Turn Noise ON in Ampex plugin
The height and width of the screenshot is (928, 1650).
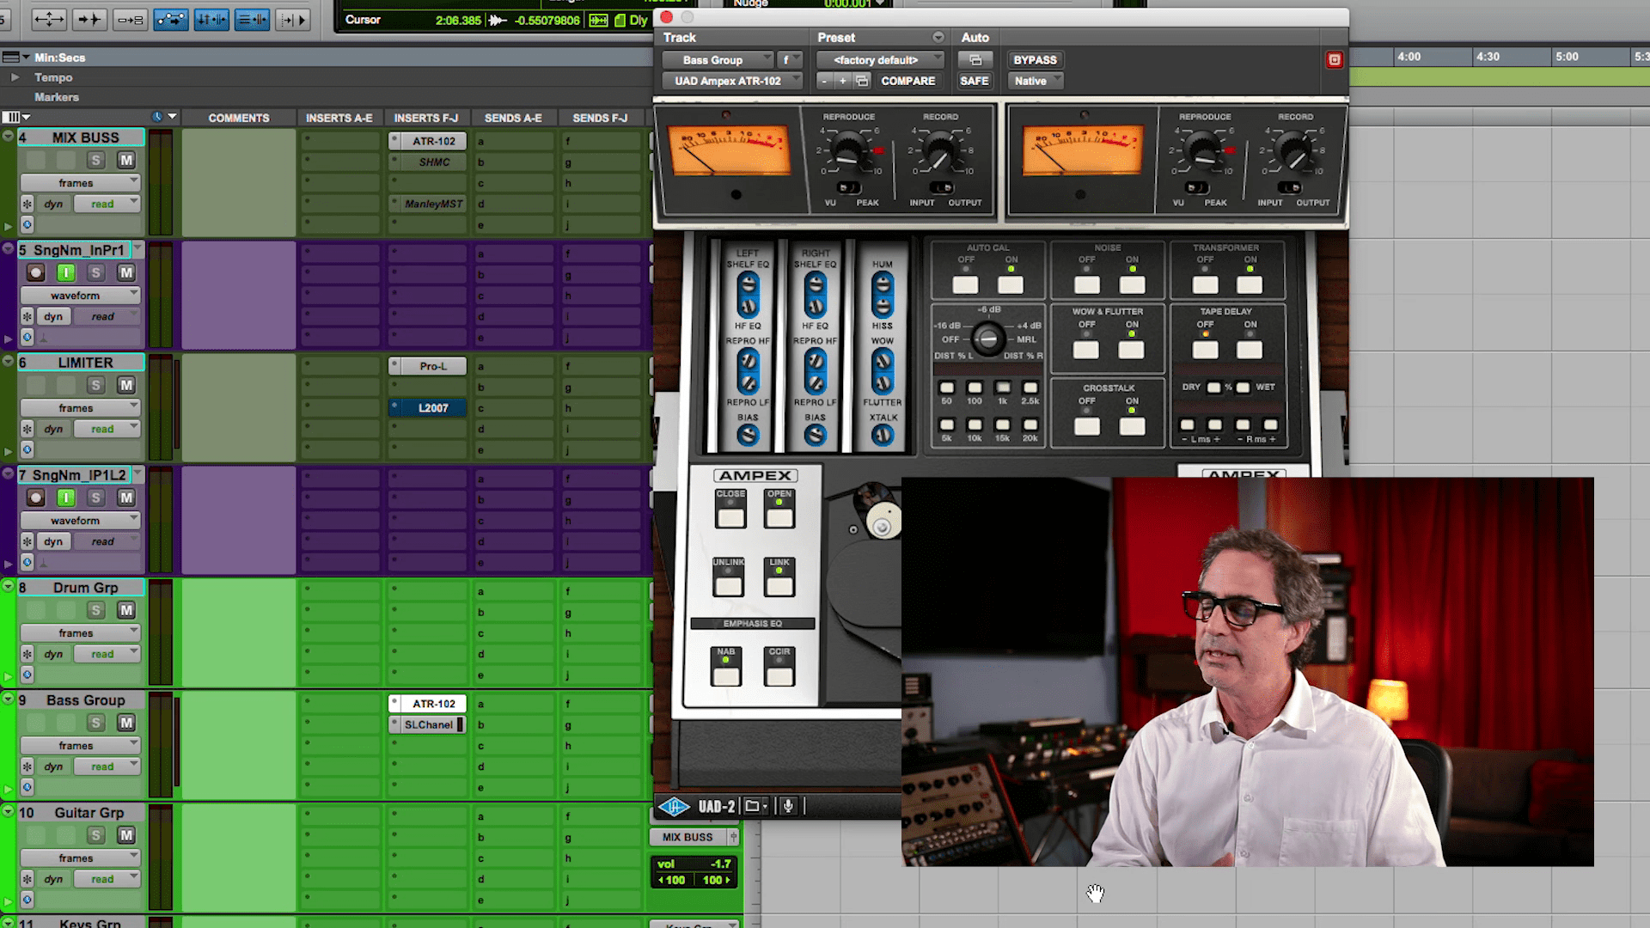click(x=1132, y=285)
